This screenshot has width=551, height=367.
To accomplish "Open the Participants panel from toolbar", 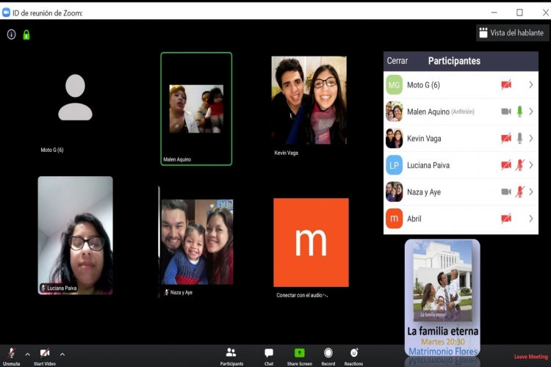I will click(x=231, y=357).
